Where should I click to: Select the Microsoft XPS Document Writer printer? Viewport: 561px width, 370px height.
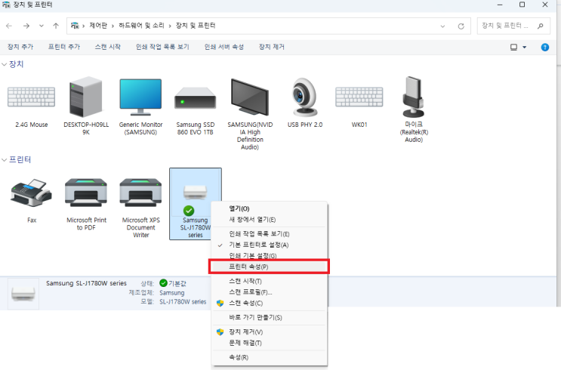point(140,193)
